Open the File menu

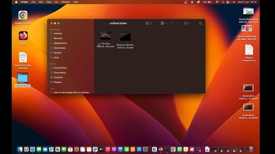(34, 2)
